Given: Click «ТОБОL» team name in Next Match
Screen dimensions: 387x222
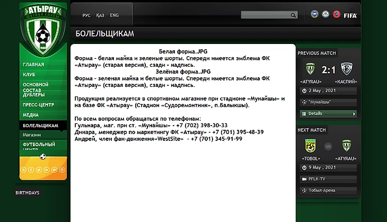Looking at the screenshot, I should [311, 158].
